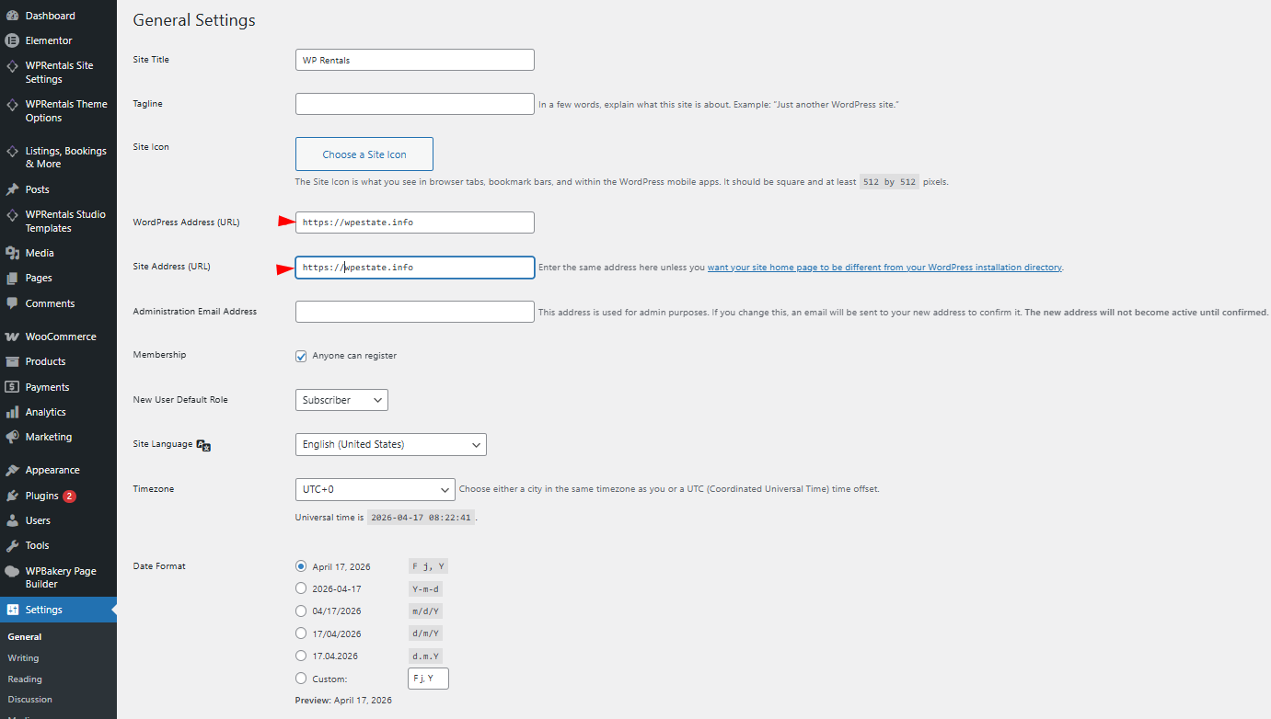Click the Posts pushpin icon
The height and width of the screenshot is (719, 1271).
(12, 189)
